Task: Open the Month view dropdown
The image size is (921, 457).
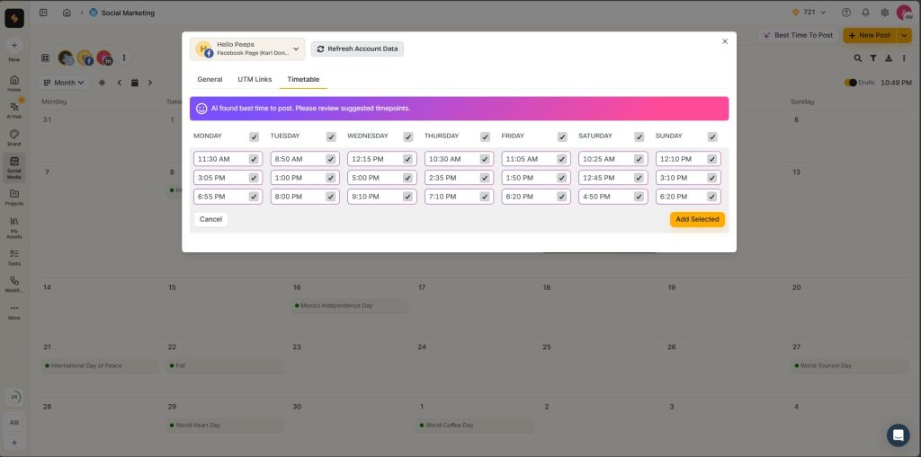Action: pos(64,83)
